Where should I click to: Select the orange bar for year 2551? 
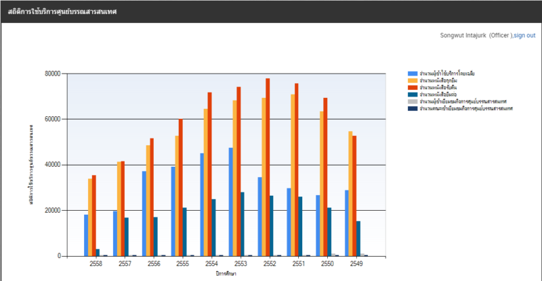292,176
